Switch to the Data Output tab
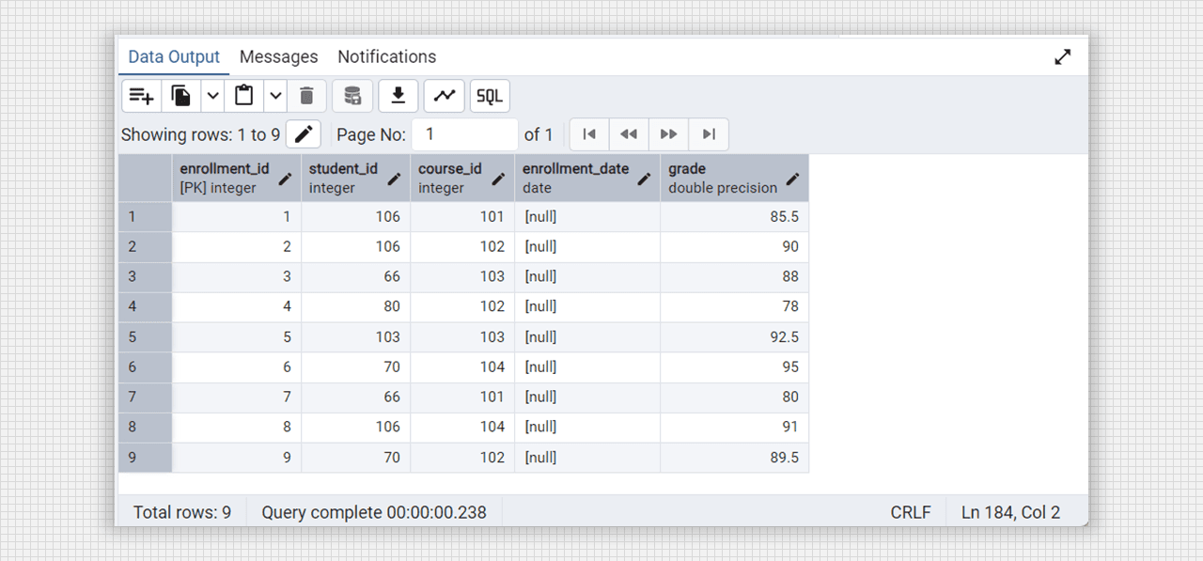1203x561 pixels. point(174,57)
